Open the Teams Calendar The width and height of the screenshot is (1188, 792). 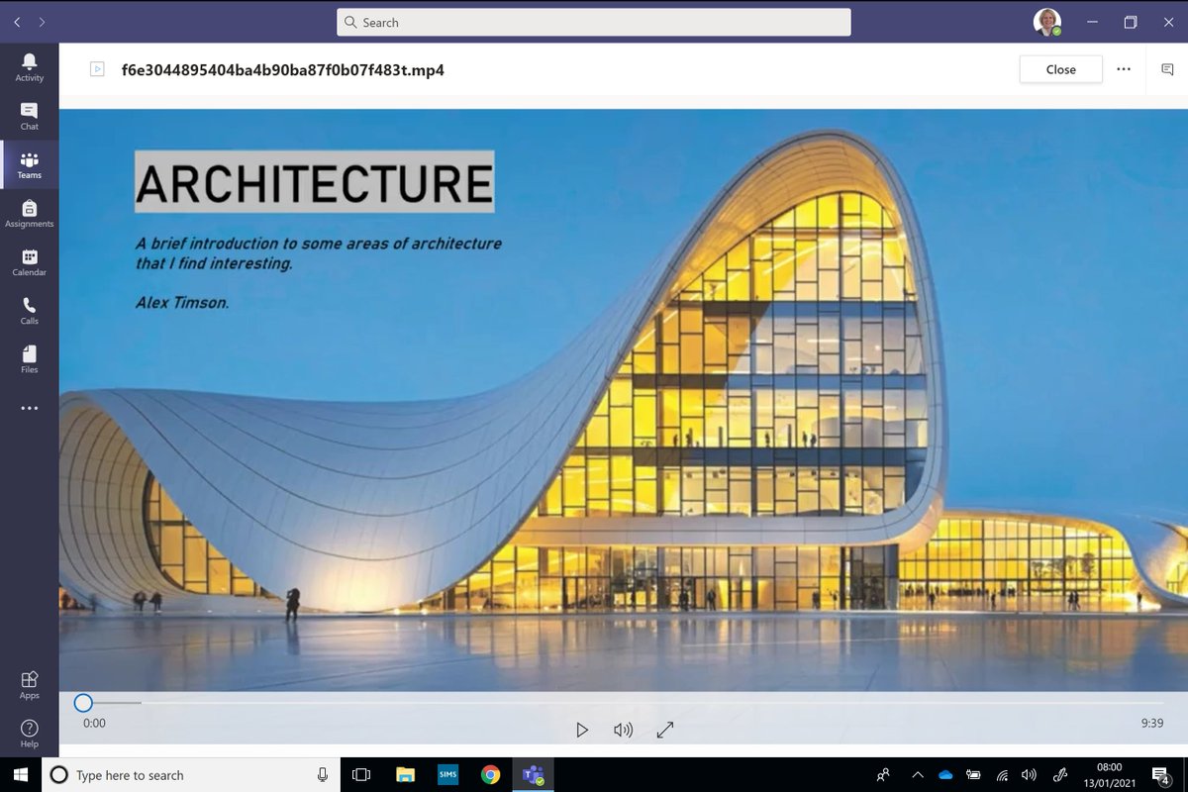tap(29, 260)
